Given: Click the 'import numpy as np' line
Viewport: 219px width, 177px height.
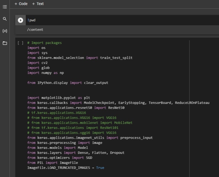Looking at the screenshot, I should [45, 73].
